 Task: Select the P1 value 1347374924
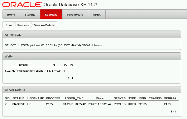click(x=53, y=71)
